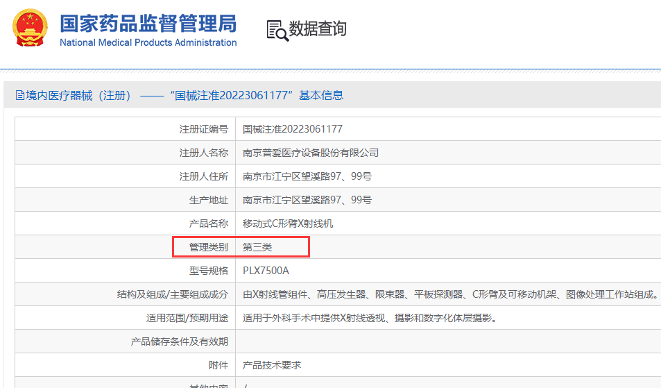The image size is (661, 388).
Task: Click the highlighted 管理类别 label
Action: click(208, 247)
